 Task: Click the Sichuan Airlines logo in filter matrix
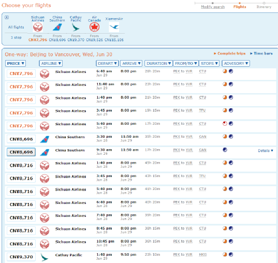tap(38, 27)
